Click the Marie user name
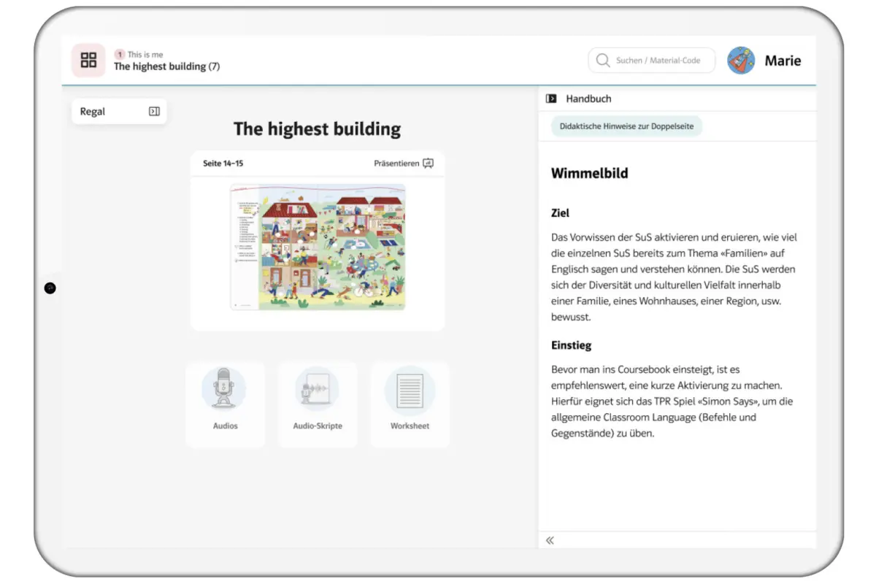This screenshot has width=876, height=584. (783, 61)
